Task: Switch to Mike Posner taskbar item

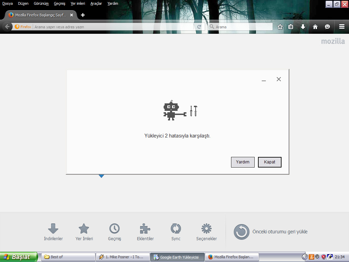Action: [x=123, y=257]
